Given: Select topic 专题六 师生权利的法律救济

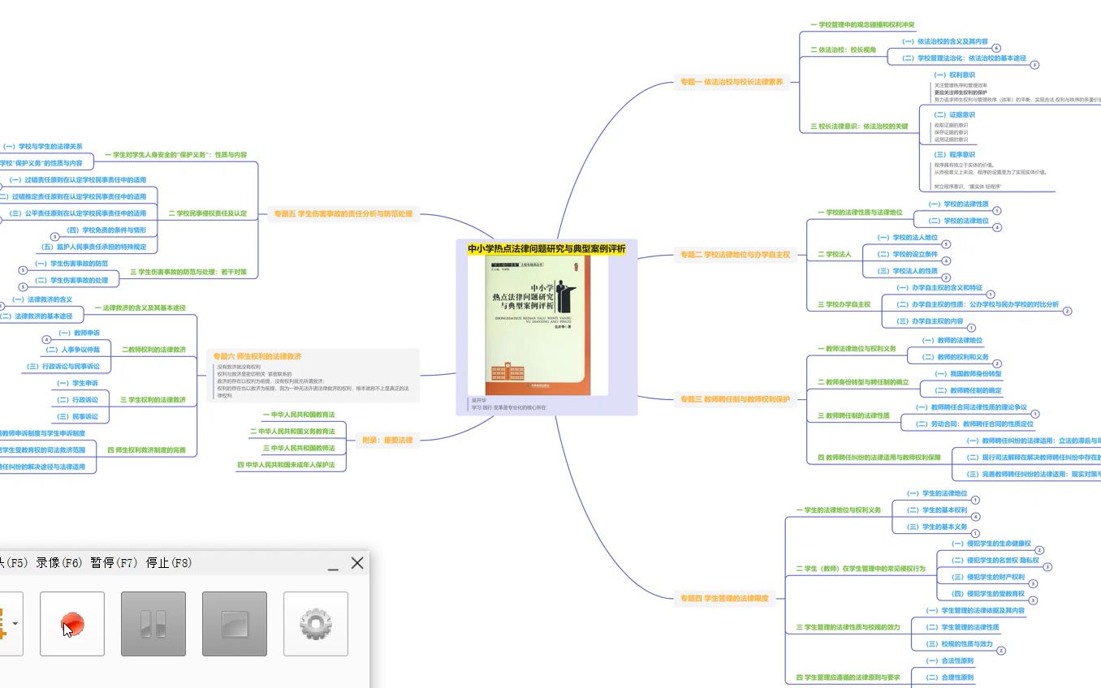Looking at the screenshot, I should (257, 356).
